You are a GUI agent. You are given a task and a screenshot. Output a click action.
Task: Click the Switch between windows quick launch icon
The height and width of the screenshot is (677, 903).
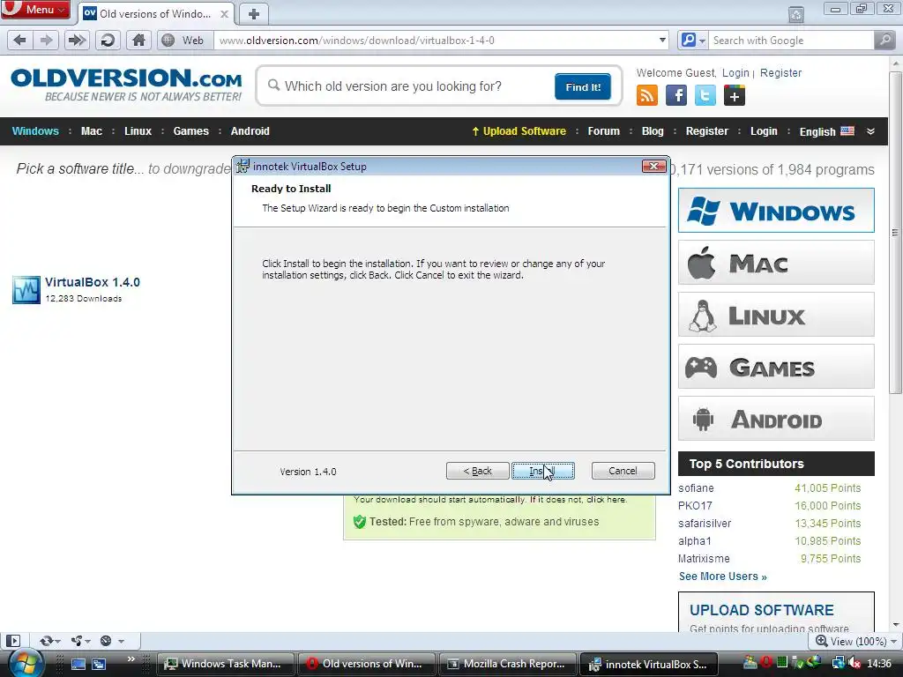(99, 664)
